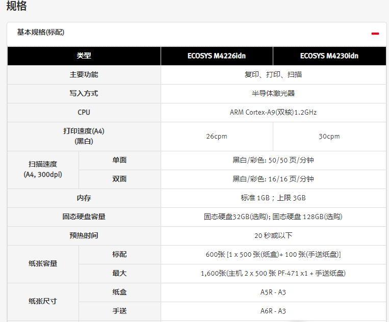Screen dimensions: 389x322
Task: Click the 600张 standard capacity value
Action: click(273, 254)
